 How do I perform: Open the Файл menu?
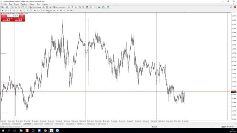(5, 4)
